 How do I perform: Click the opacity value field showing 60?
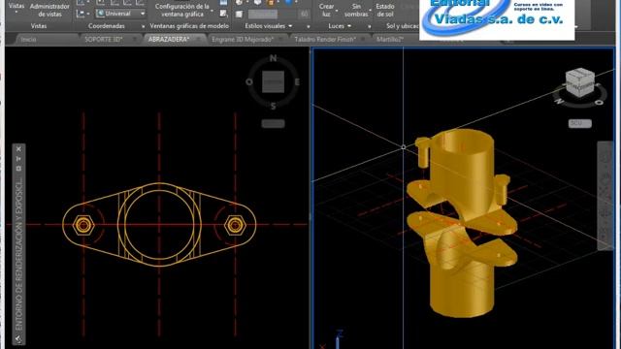pyautogui.click(x=304, y=15)
